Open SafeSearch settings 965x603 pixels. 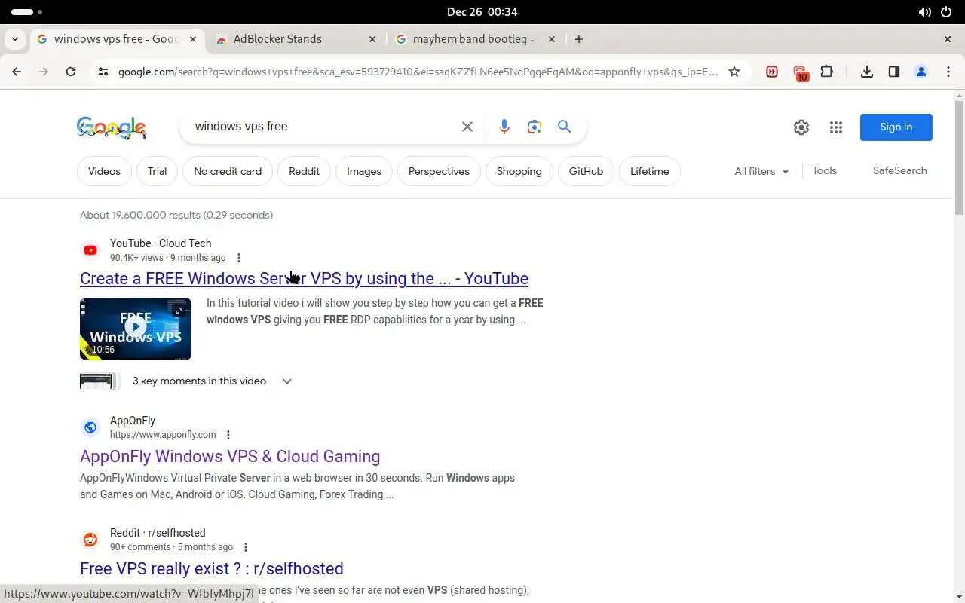coord(899,171)
